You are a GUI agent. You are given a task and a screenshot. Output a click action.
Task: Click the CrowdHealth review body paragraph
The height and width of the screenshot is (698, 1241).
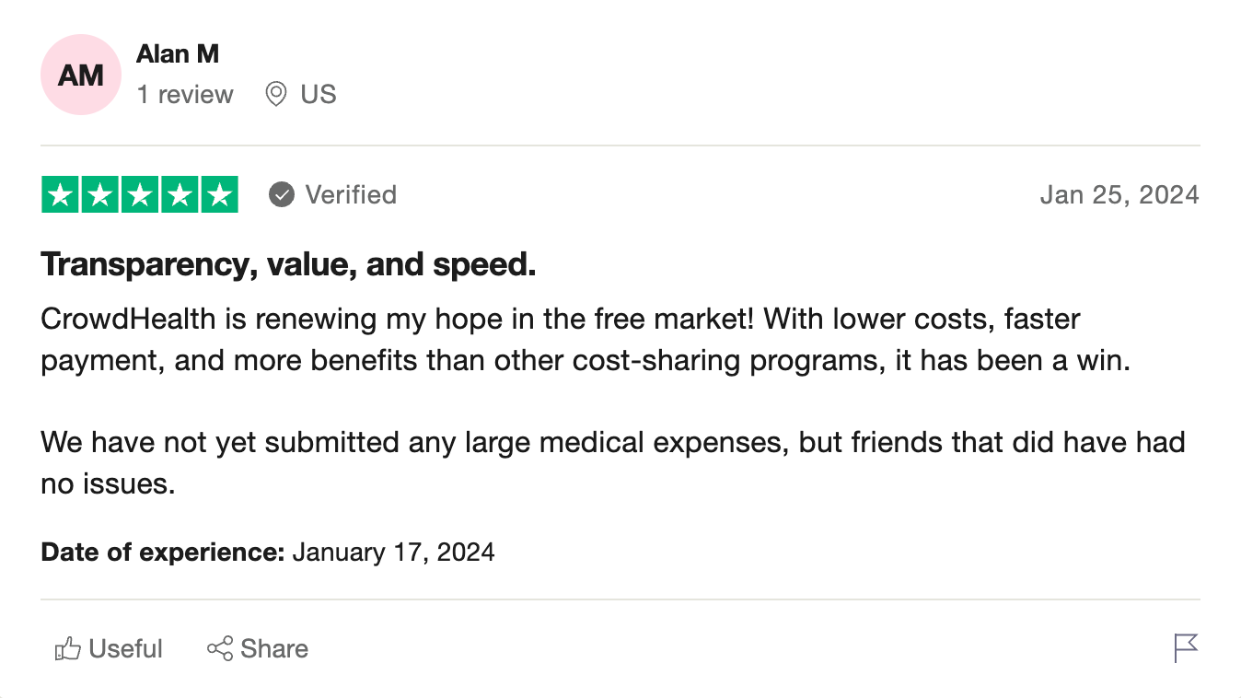tap(585, 340)
